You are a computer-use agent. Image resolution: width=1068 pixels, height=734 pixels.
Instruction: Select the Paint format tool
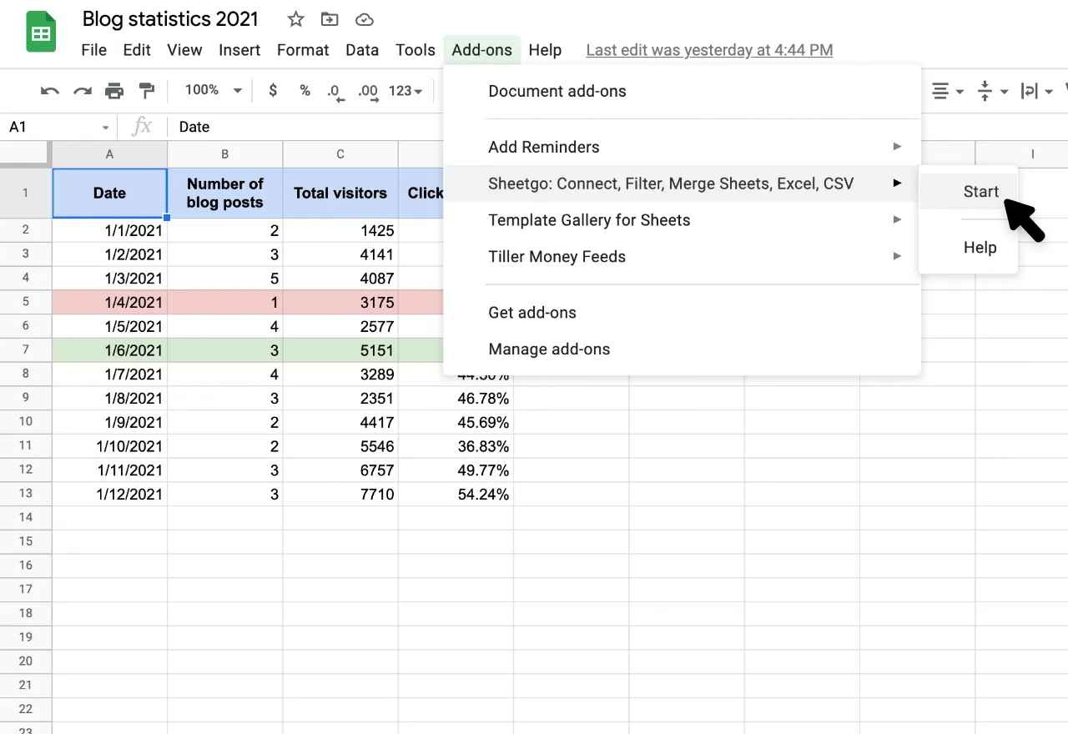147,91
